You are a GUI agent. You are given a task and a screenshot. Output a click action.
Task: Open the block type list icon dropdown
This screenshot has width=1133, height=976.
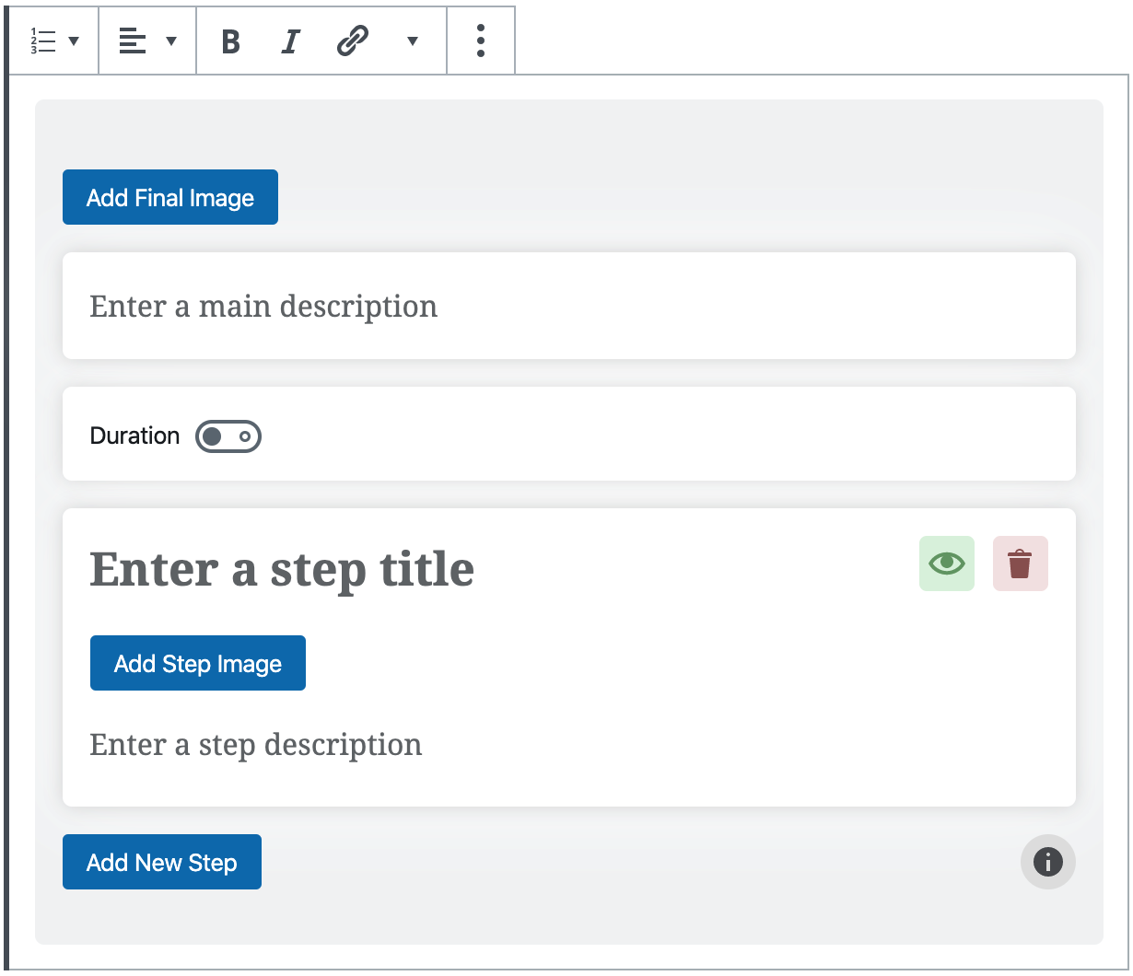(x=54, y=41)
